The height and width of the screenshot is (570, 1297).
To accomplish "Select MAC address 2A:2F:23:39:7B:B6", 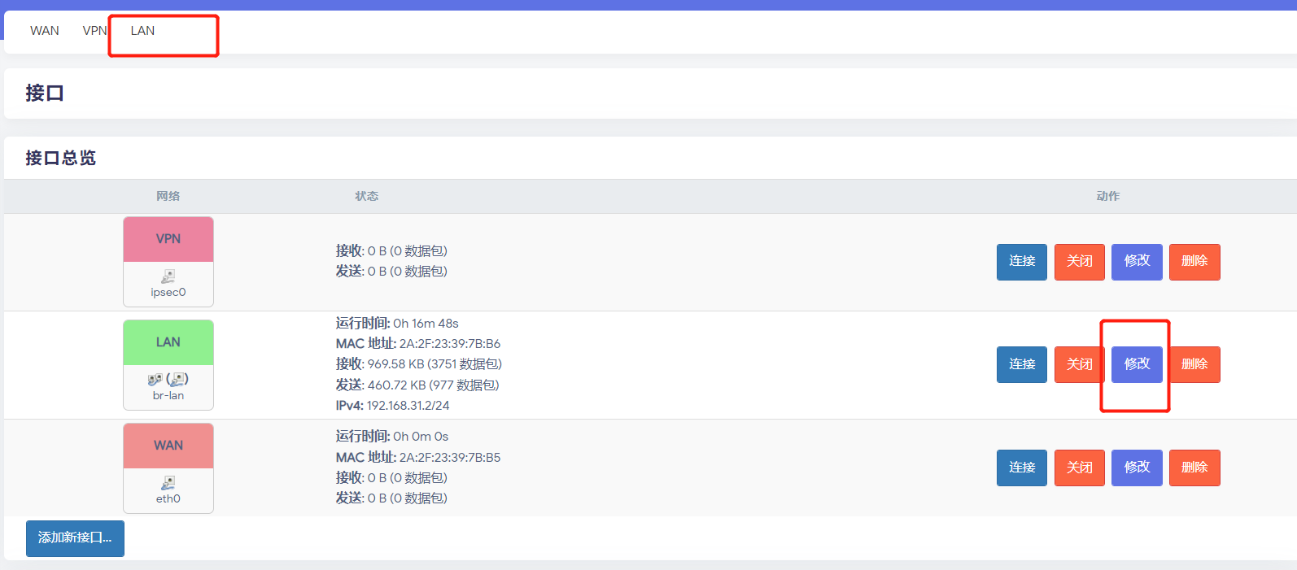I will click(450, 343).
